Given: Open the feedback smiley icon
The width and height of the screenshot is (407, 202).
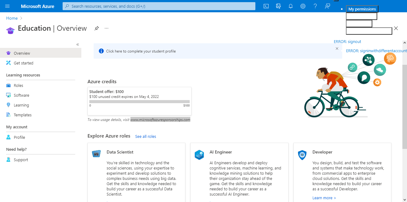Looking at the screenshot, I should tap(327, 6).
